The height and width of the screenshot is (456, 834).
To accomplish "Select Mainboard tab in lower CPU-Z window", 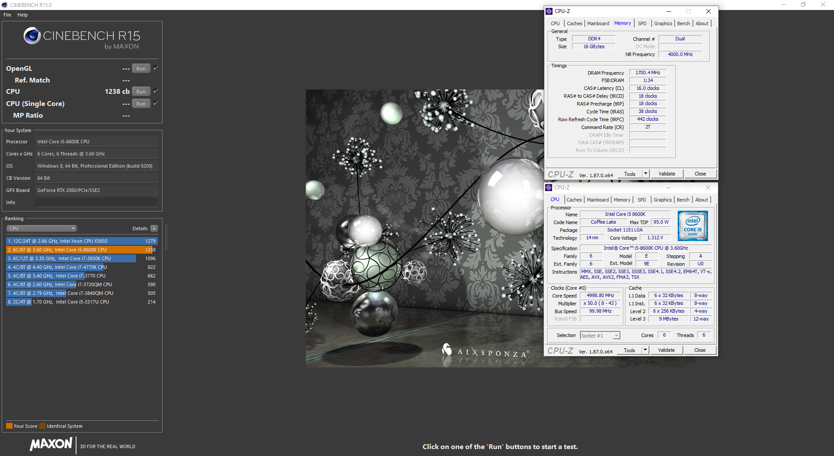I will coord(598,200).
